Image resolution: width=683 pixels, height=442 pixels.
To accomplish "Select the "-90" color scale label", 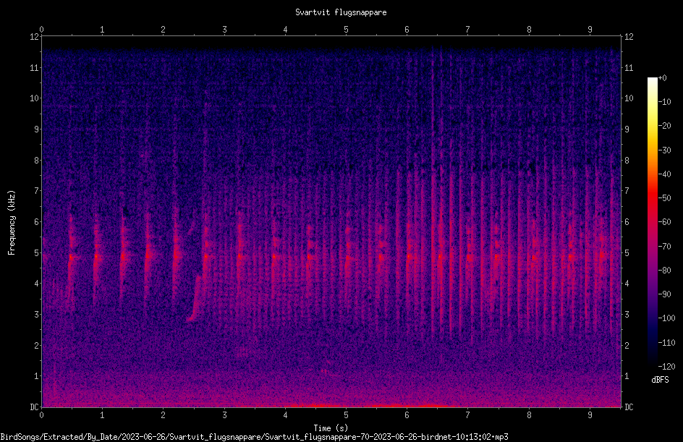I will [665, 294].
